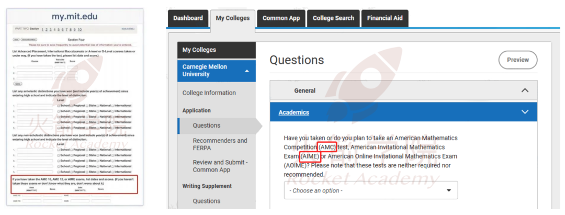This screenshot has width=565, height=215.
Task: Open the Common App tab
Action: pos(281,18)
